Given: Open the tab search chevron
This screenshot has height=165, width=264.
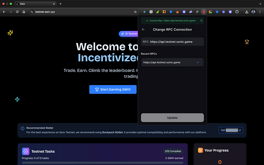Looking at the screenshot, I should [x=260, y=4].
